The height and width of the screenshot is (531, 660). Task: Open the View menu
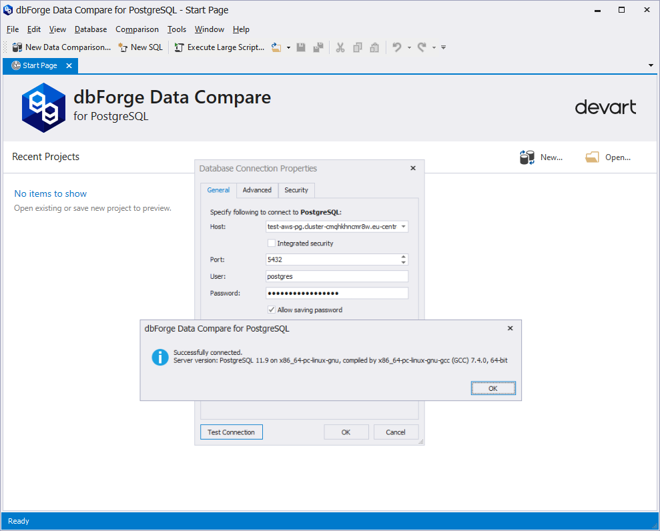pyautogui.click(x=57, y=29)
